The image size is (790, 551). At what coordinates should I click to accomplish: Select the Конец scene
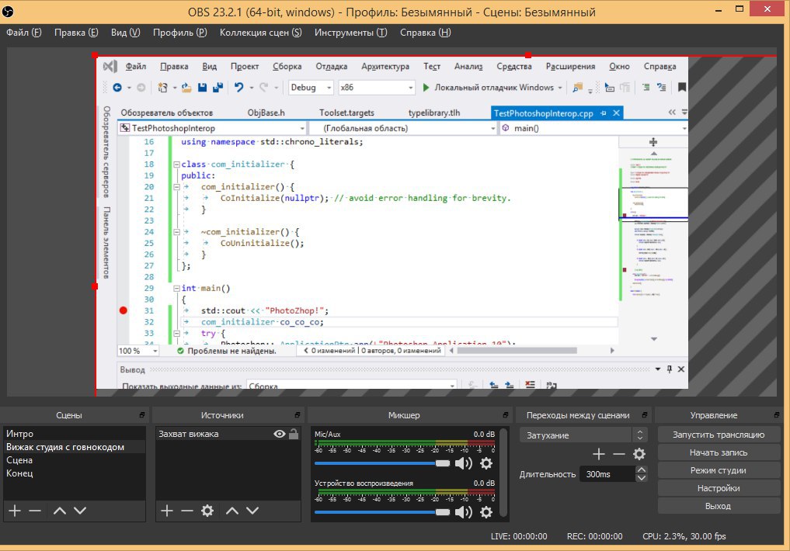[74, 473]
